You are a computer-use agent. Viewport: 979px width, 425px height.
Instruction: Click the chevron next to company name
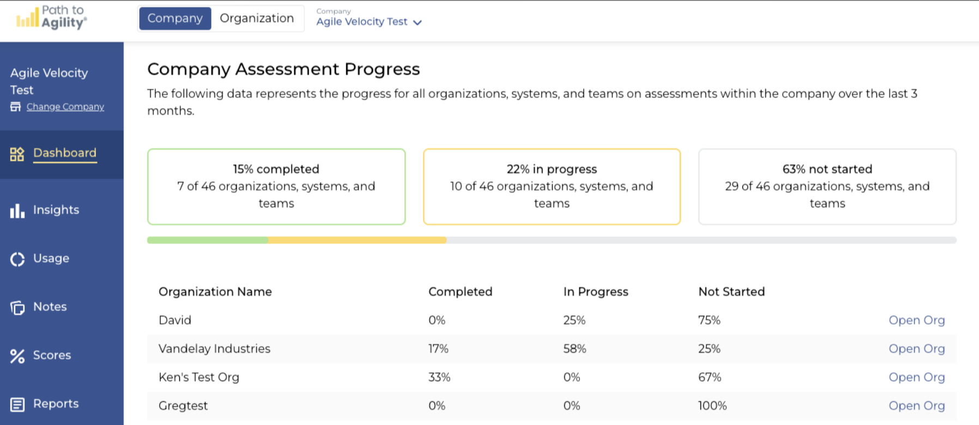click(x=418, y=23)
